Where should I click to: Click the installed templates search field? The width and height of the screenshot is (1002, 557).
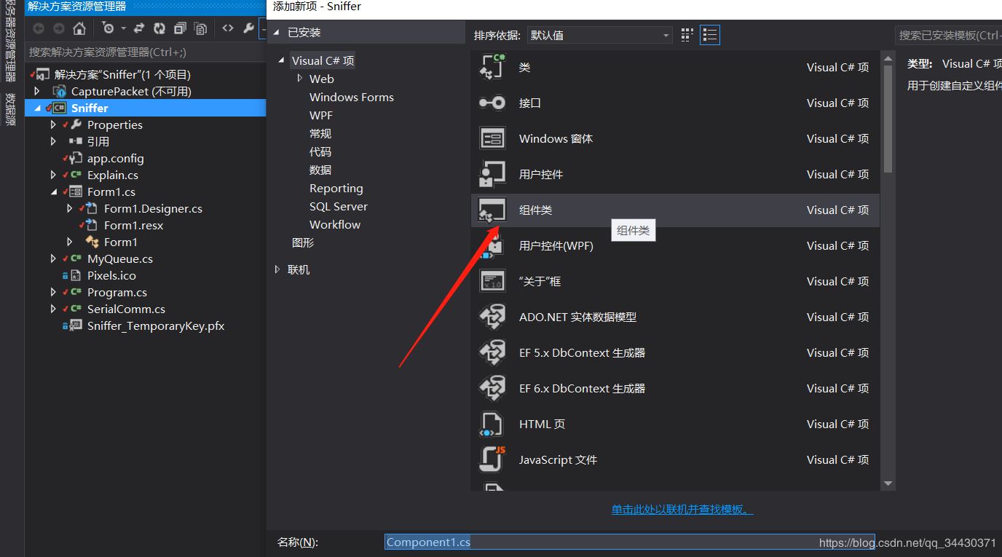point(948,35)
